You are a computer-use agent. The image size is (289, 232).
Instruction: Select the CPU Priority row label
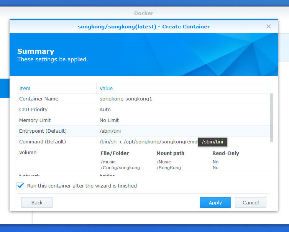click(33, 109)
